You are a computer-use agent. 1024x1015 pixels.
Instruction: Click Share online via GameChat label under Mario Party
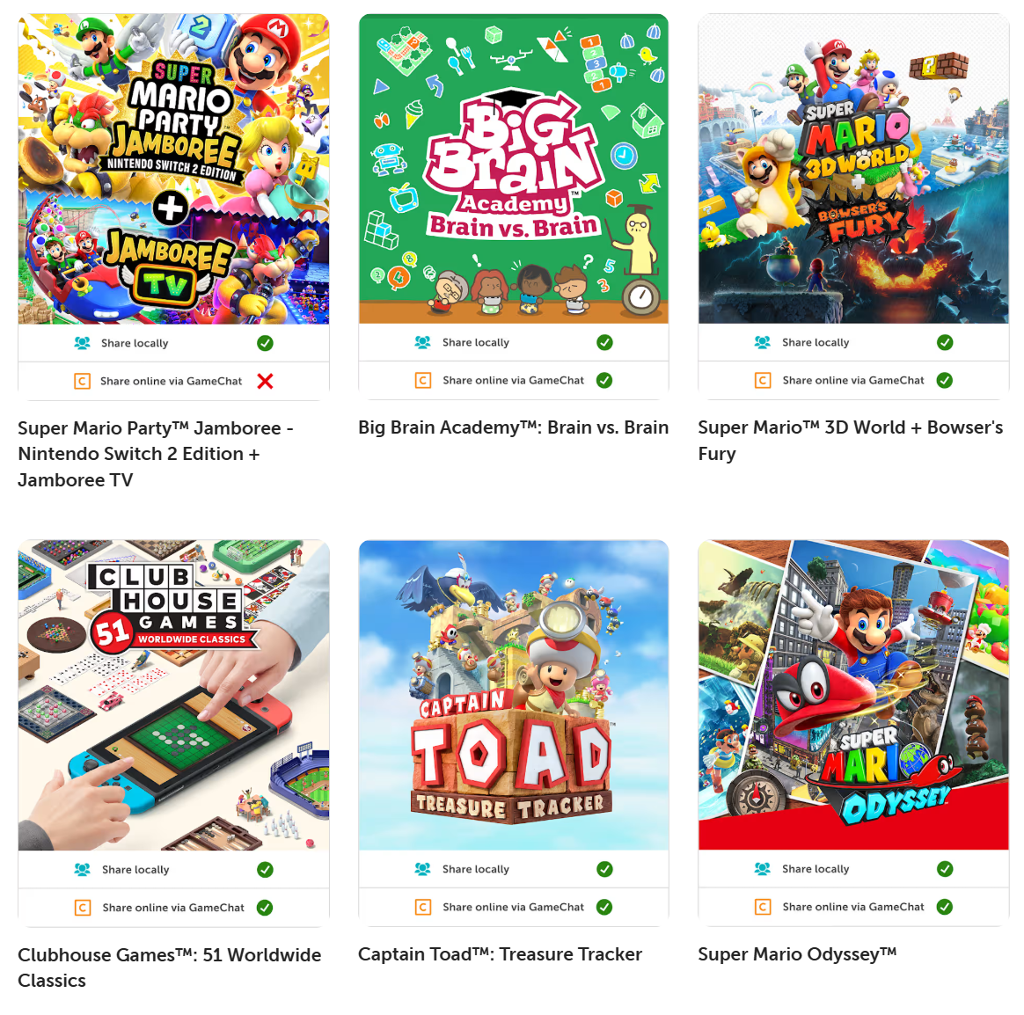click(171, 381)
